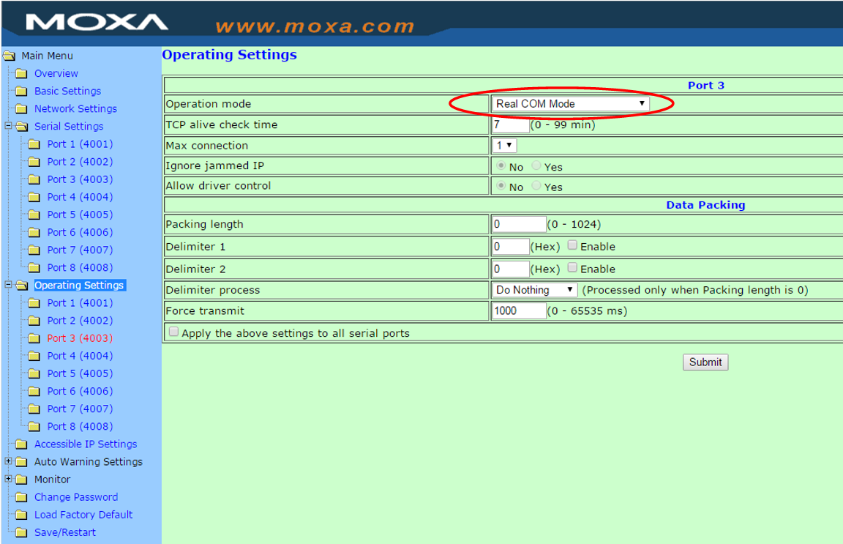Open Serial Settings Port 3 (4003)
Viewport: 843px width, 544px height.
tap(80, 179)
